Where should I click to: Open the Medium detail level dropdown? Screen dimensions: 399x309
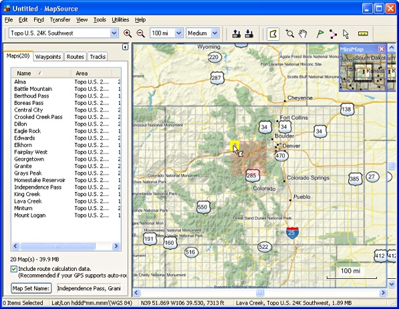pos(215,33)
